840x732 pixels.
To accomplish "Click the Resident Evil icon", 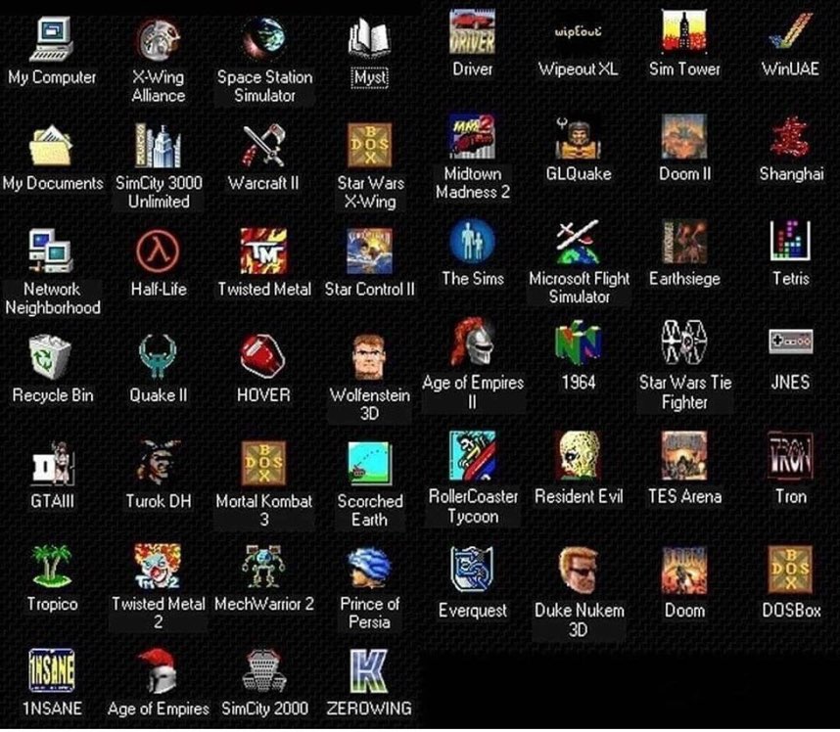I will pyautogui.click(x=578, y=456).
